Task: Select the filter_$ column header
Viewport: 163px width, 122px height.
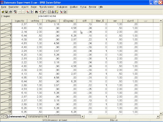Action: tap(100, 21)
